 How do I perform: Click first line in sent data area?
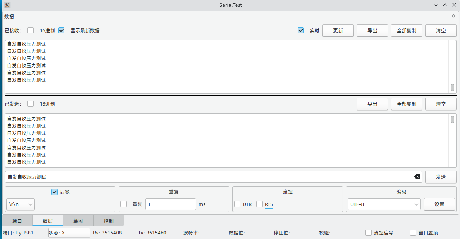(26, 119)
